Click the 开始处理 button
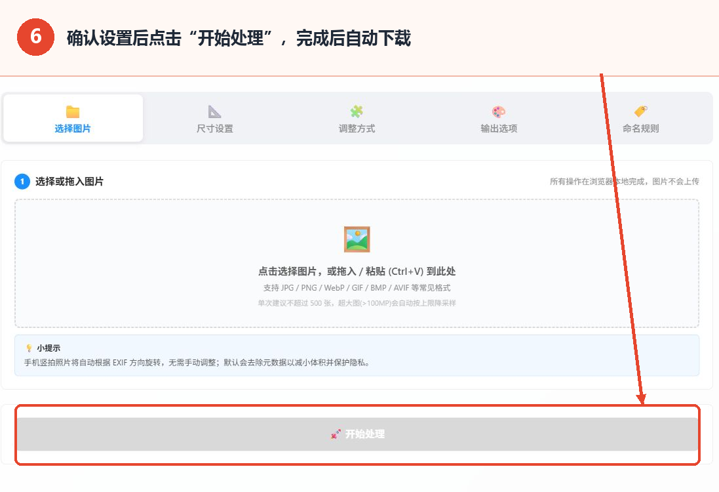Image resolution: width=719 pixels, height=492 pixels. tap(357, 434)
